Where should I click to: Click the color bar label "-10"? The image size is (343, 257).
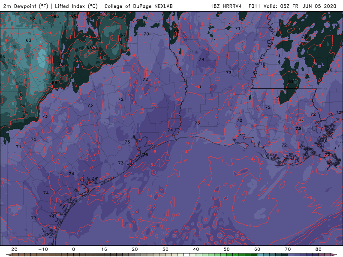pos(43,249)
